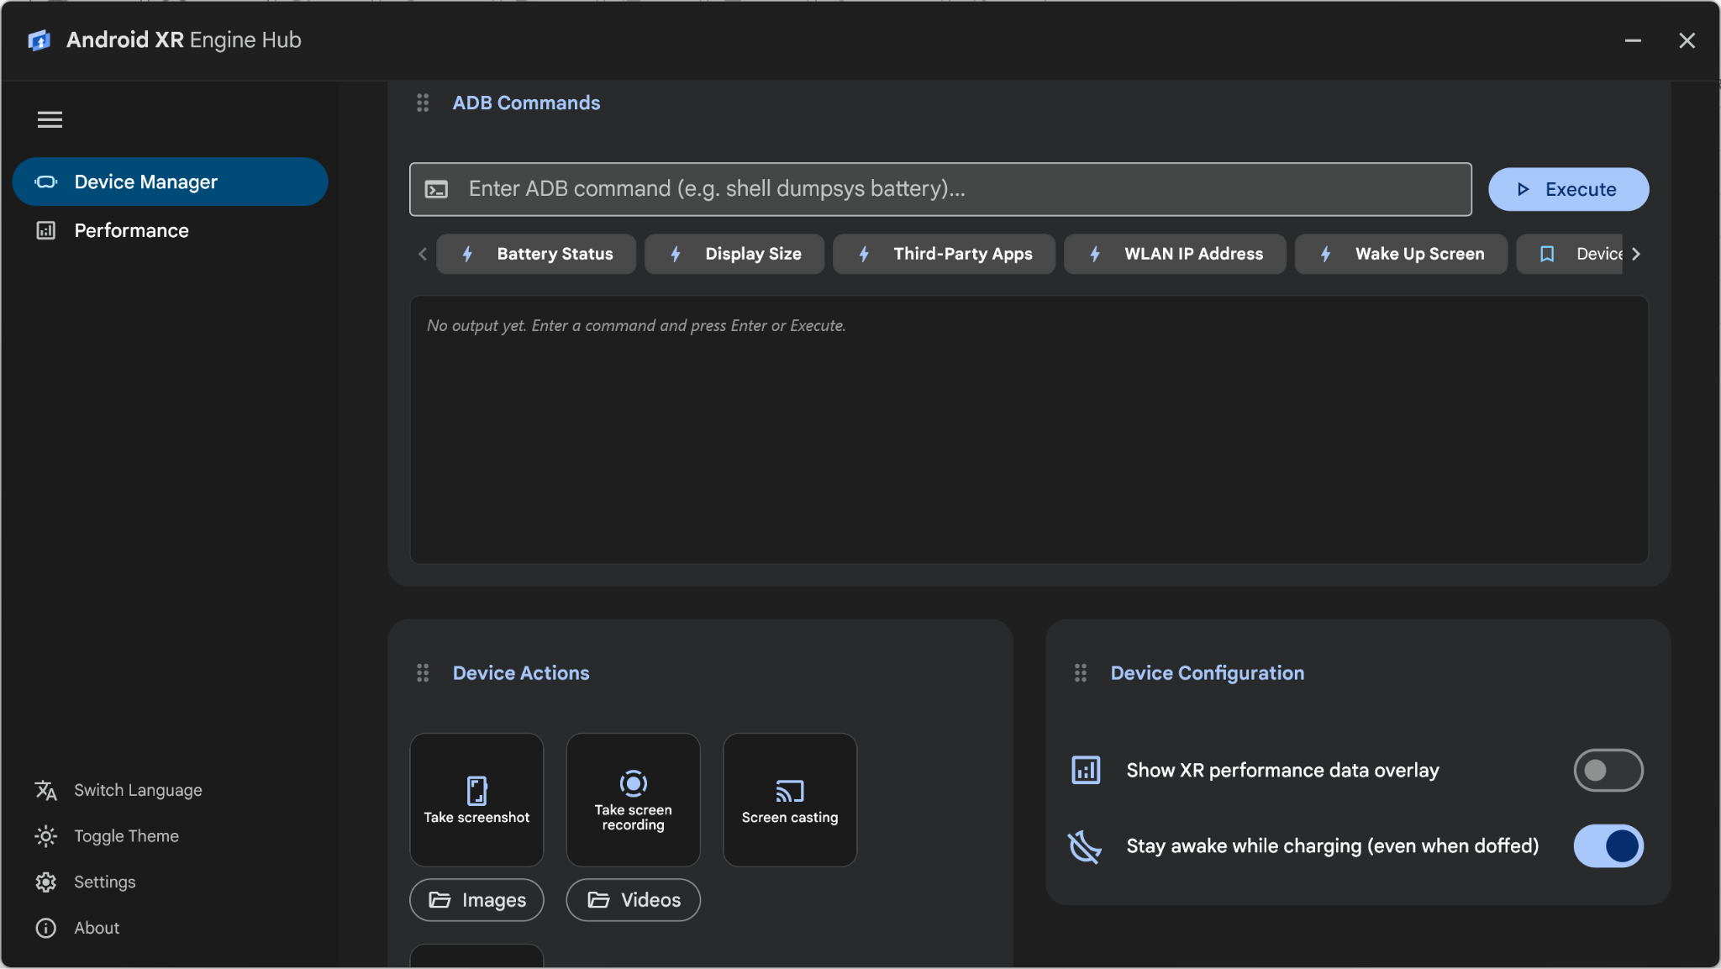Viewport: 1721px width, 969px height.
Task: Focus the ADB command input field
Action: (x=940, y=189)
